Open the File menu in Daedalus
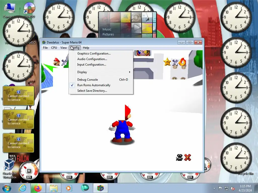Viewport: 258px width, 193px height. [x=45, y=48]
